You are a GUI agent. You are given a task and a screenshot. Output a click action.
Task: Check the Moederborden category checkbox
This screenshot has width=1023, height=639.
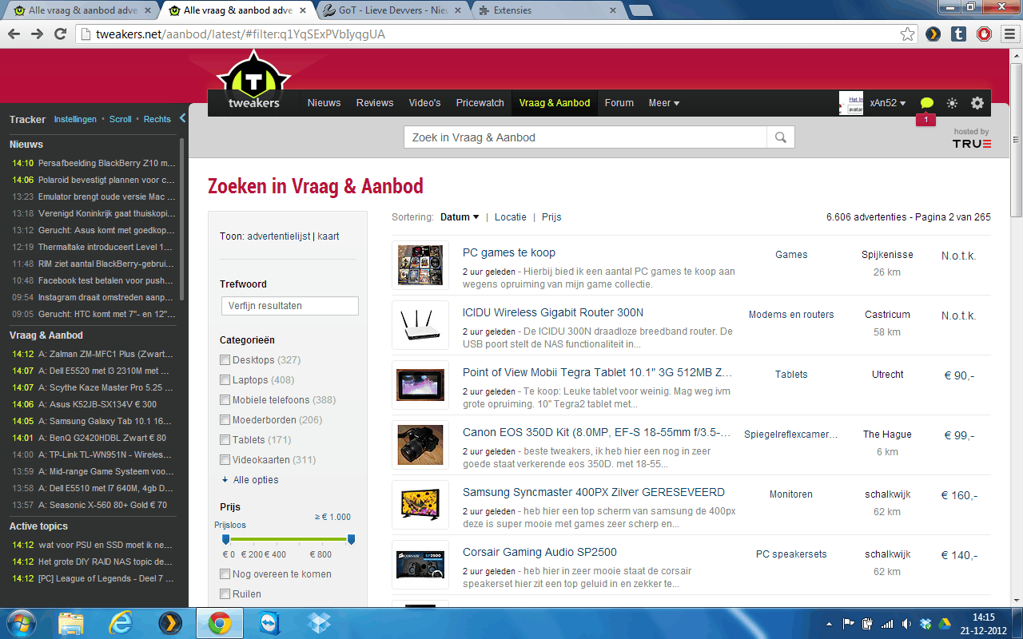coord(225,419)
